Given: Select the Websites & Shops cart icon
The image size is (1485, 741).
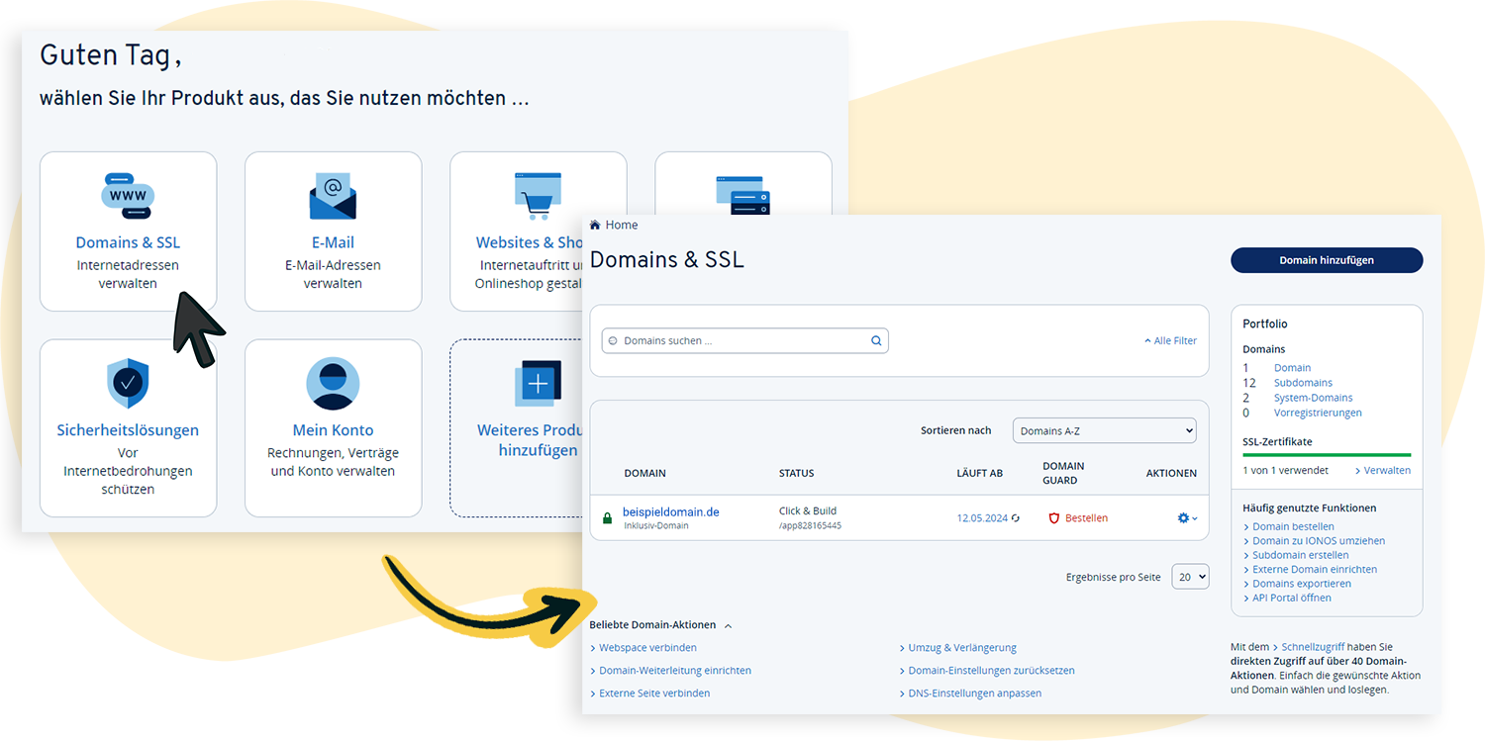Looking at the screenshot, I should (538, 196).
